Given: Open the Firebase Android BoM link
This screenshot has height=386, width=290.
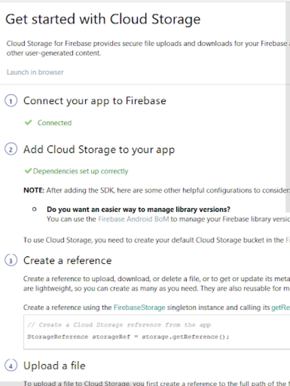Looking at the screenshot, I should coord(133,219).
